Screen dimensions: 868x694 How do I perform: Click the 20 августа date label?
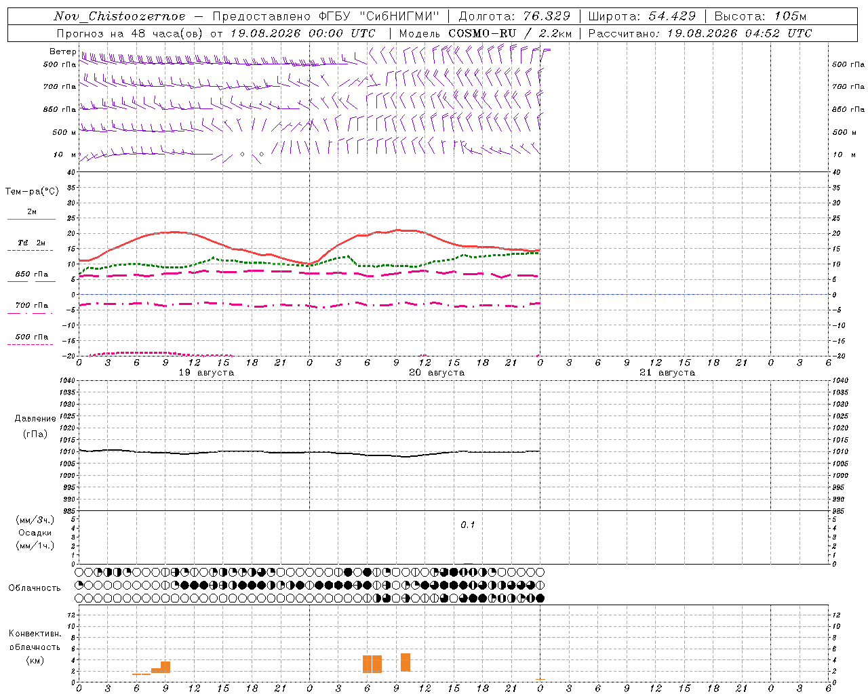tap(437, 373)
